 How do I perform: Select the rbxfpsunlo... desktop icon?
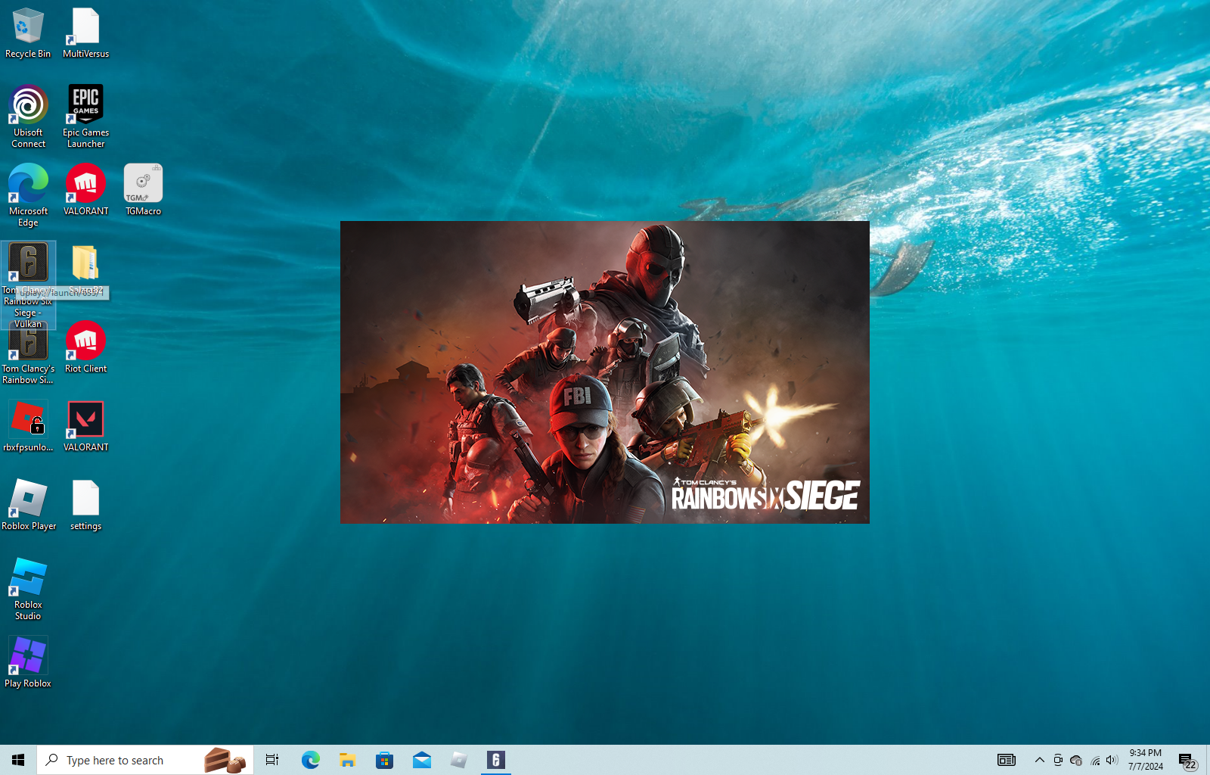pos(28,426)
